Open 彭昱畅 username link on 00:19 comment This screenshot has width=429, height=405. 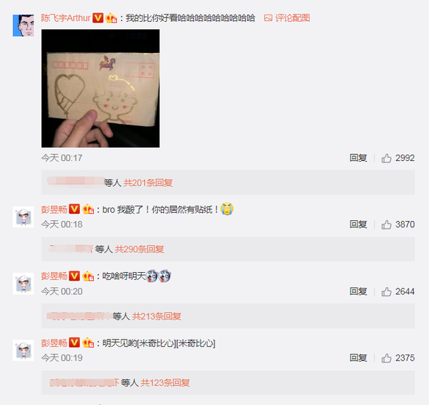click(x=54, y=343)
